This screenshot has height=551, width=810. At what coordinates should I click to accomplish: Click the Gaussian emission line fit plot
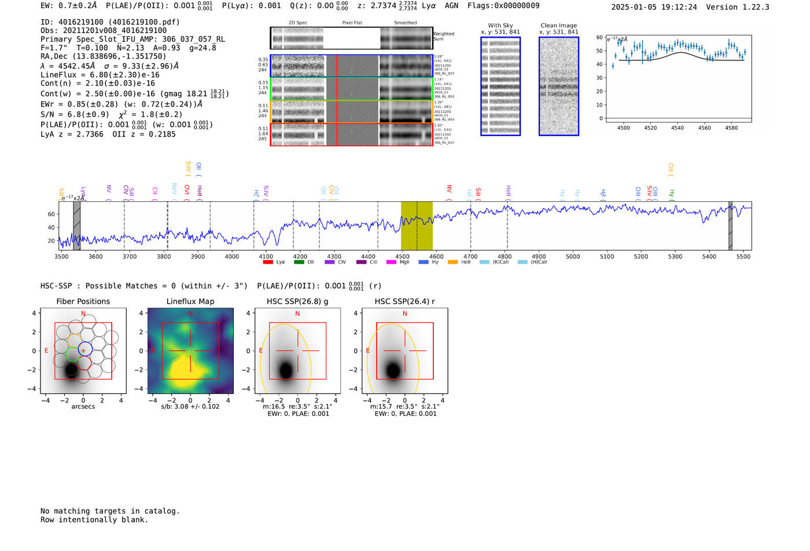[678, 78]
